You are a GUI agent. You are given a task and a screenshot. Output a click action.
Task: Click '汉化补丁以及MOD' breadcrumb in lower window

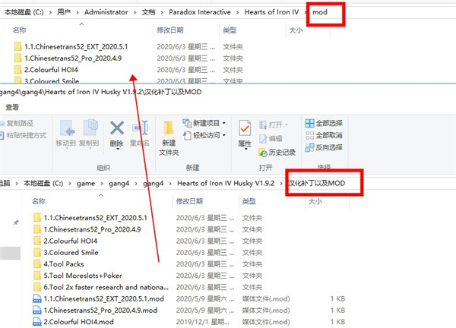316,183
